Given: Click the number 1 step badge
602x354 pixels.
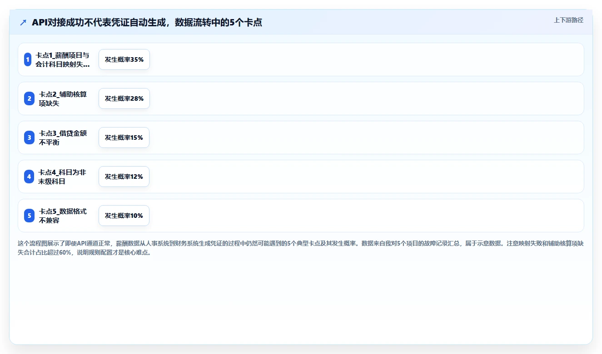Looking at the screenshot, I should (x=28, y=59).
